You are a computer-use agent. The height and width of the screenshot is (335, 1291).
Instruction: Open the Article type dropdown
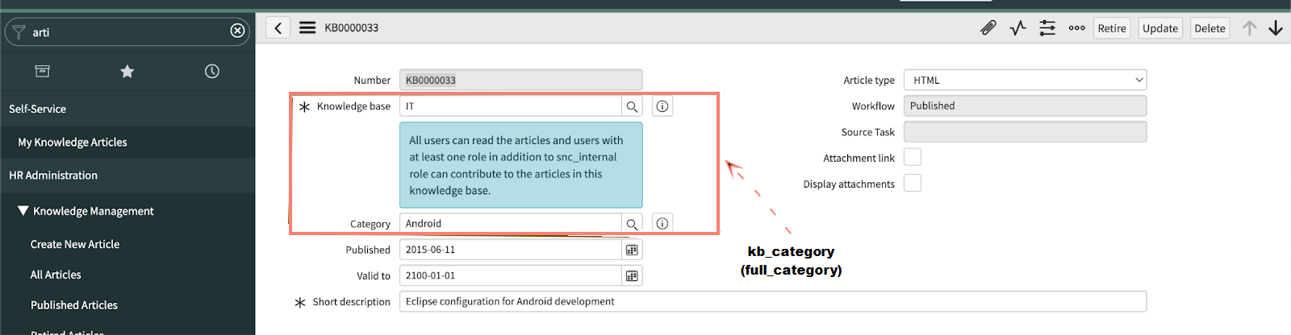1025,80
